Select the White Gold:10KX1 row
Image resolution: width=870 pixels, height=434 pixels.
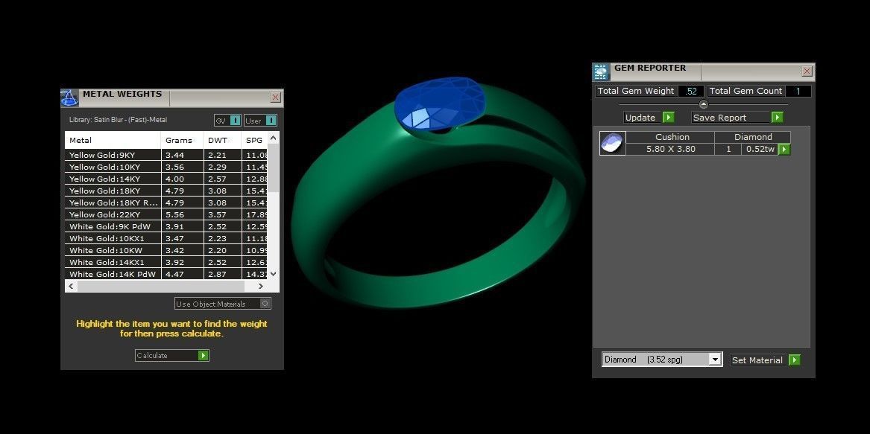(x=166, y=238)
